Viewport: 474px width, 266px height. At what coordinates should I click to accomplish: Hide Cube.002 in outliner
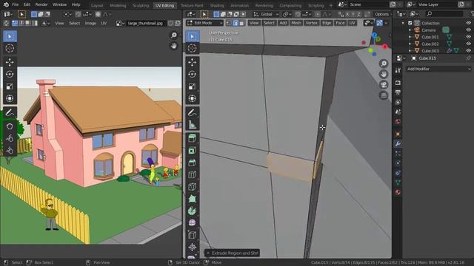point(468,44)
